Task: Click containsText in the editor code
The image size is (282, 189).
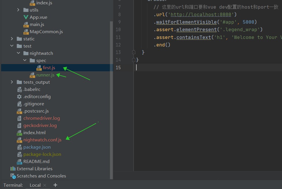Action: pos(194,38)
